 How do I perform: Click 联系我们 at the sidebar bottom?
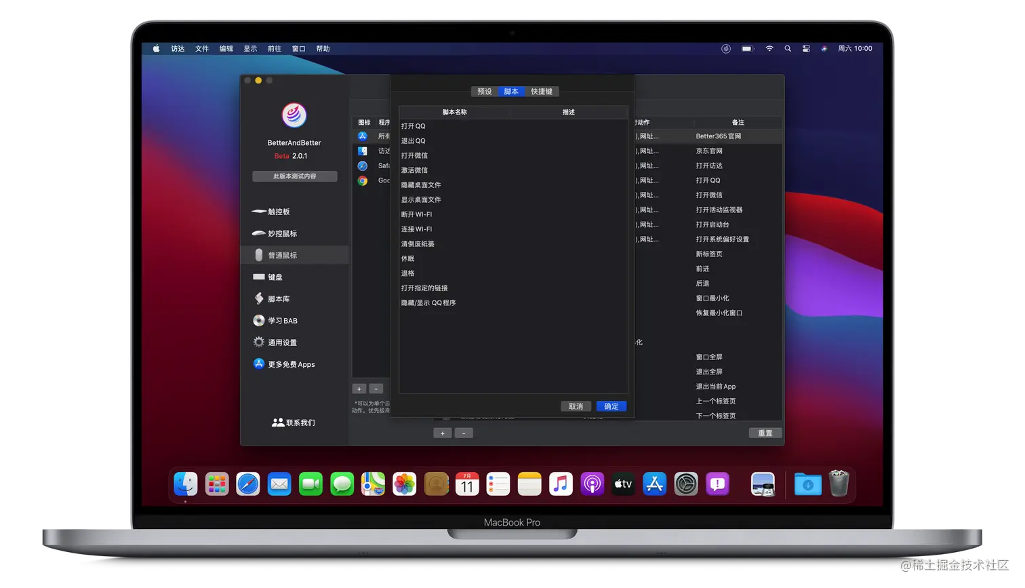click(x=294, y=423)
